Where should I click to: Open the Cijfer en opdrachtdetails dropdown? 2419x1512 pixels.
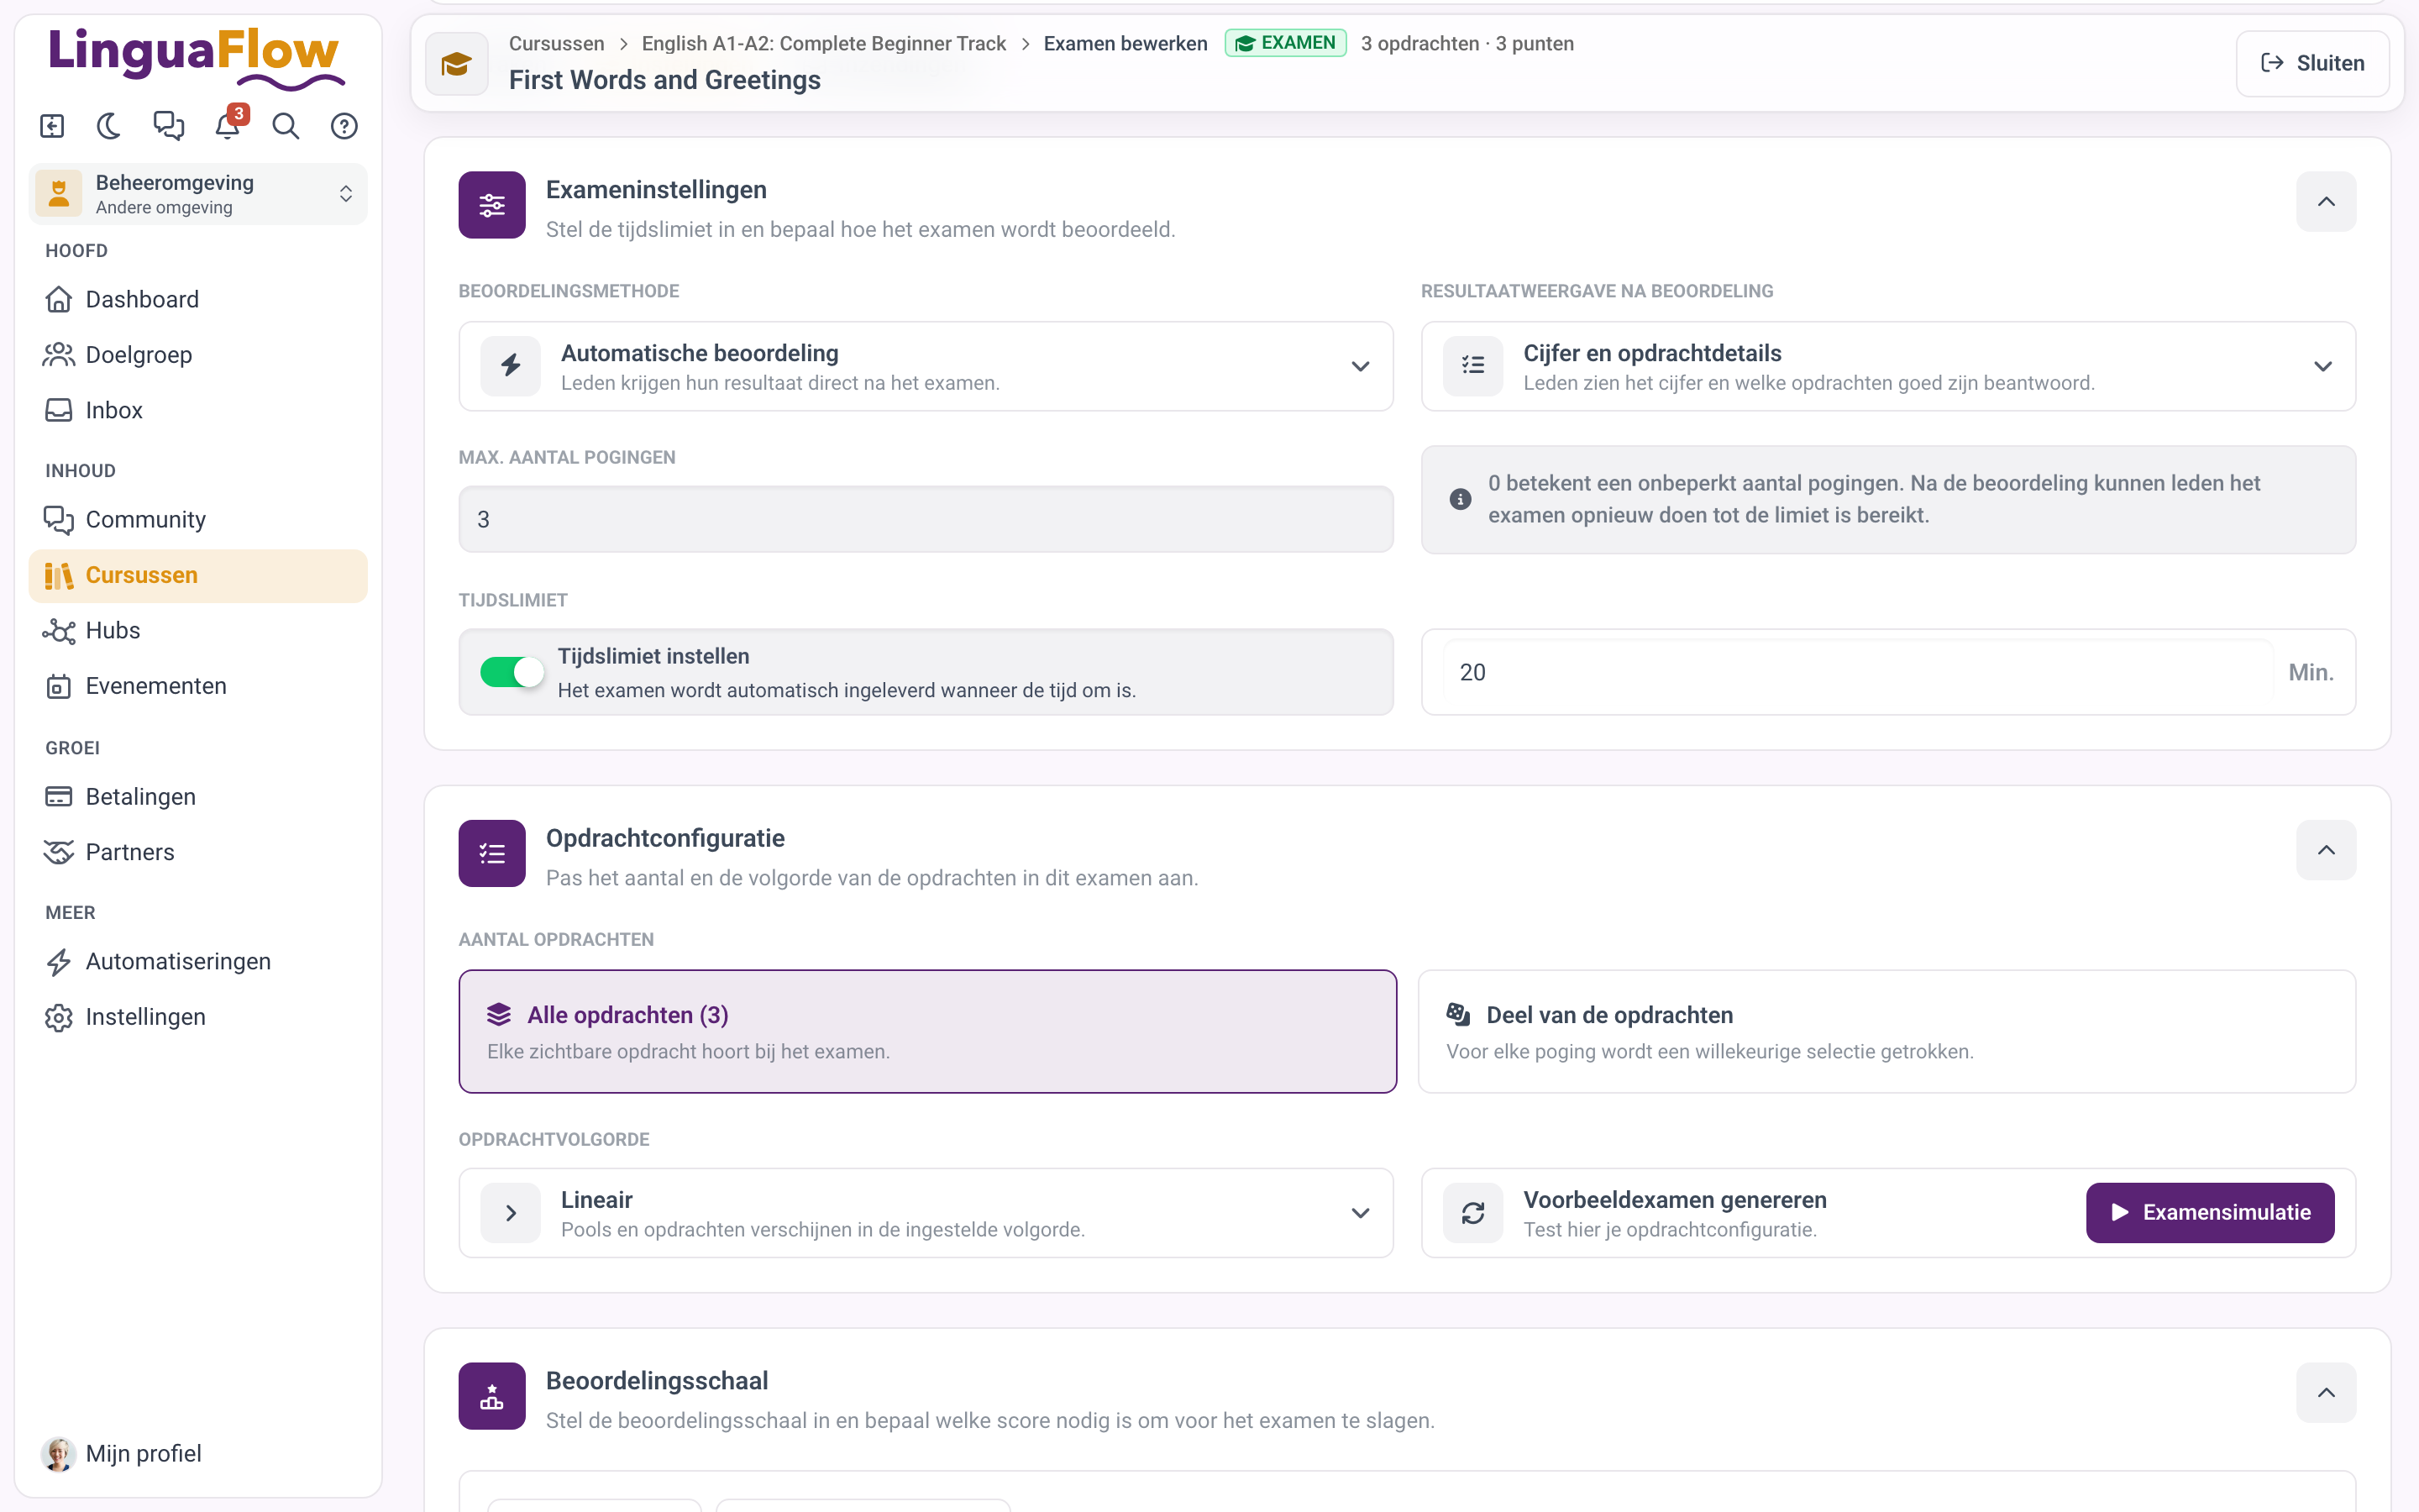pos(1888,366)
